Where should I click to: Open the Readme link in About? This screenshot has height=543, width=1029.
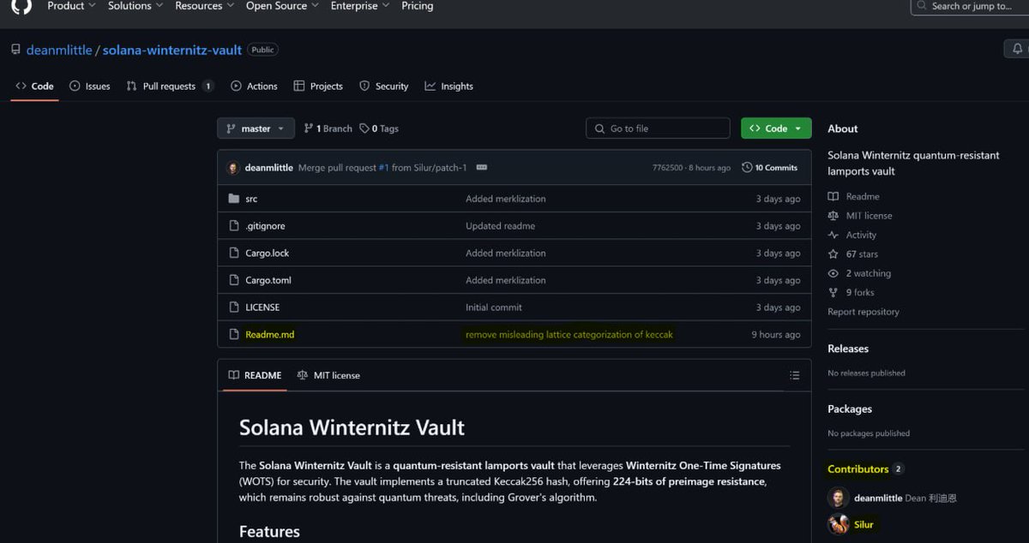854,196
